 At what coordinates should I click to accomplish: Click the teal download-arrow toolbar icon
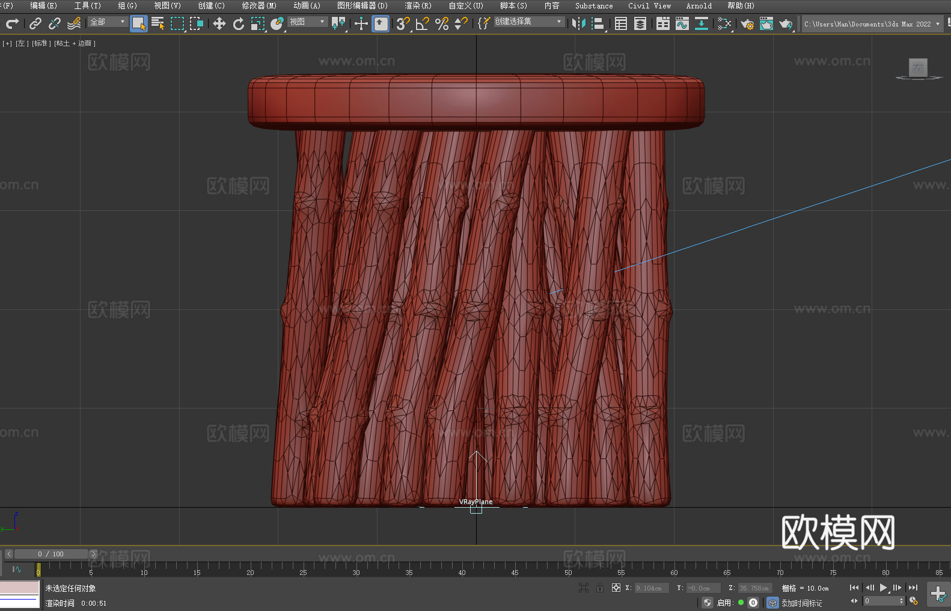click(x=702, y=23)
